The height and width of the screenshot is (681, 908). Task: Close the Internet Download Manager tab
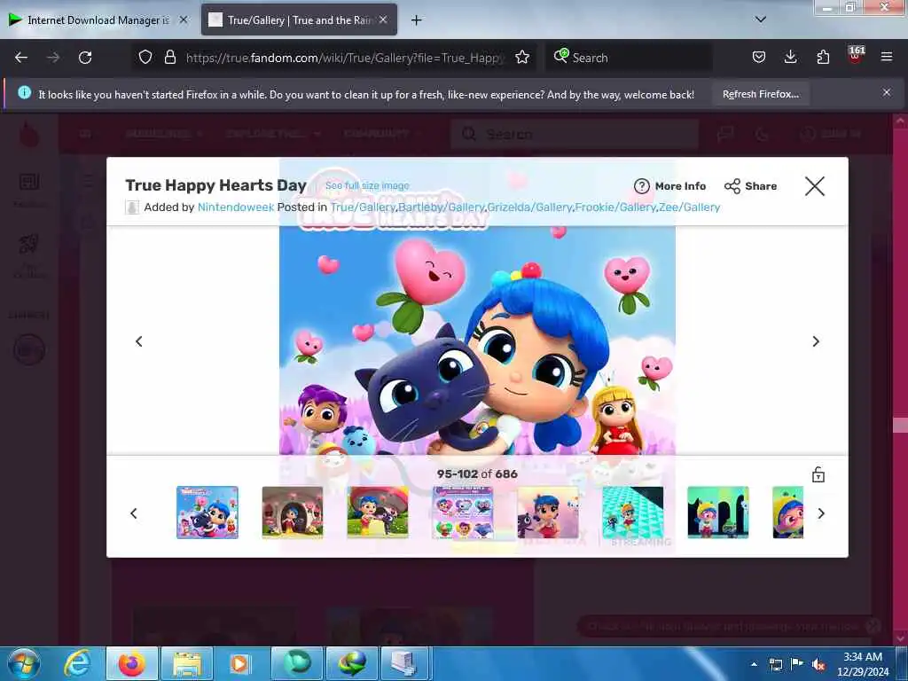(183, 20)
